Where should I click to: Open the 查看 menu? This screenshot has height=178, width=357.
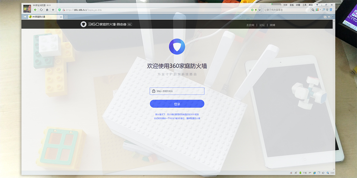point(292,5)
